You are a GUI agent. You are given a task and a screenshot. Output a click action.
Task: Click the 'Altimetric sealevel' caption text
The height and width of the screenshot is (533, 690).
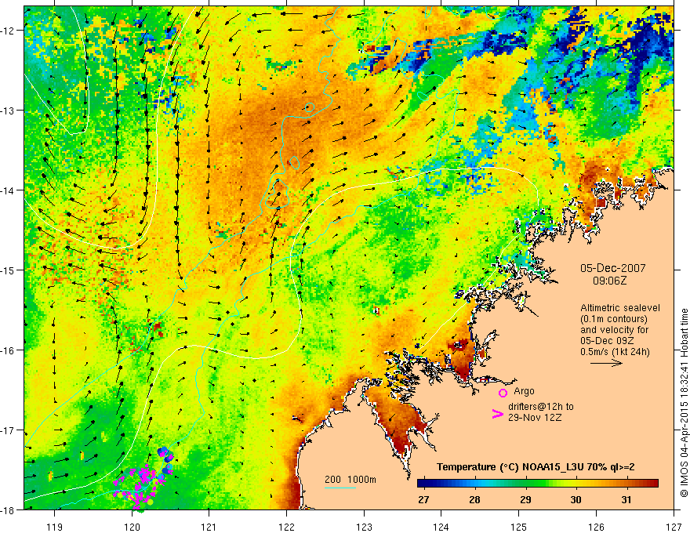pos(620,308)
